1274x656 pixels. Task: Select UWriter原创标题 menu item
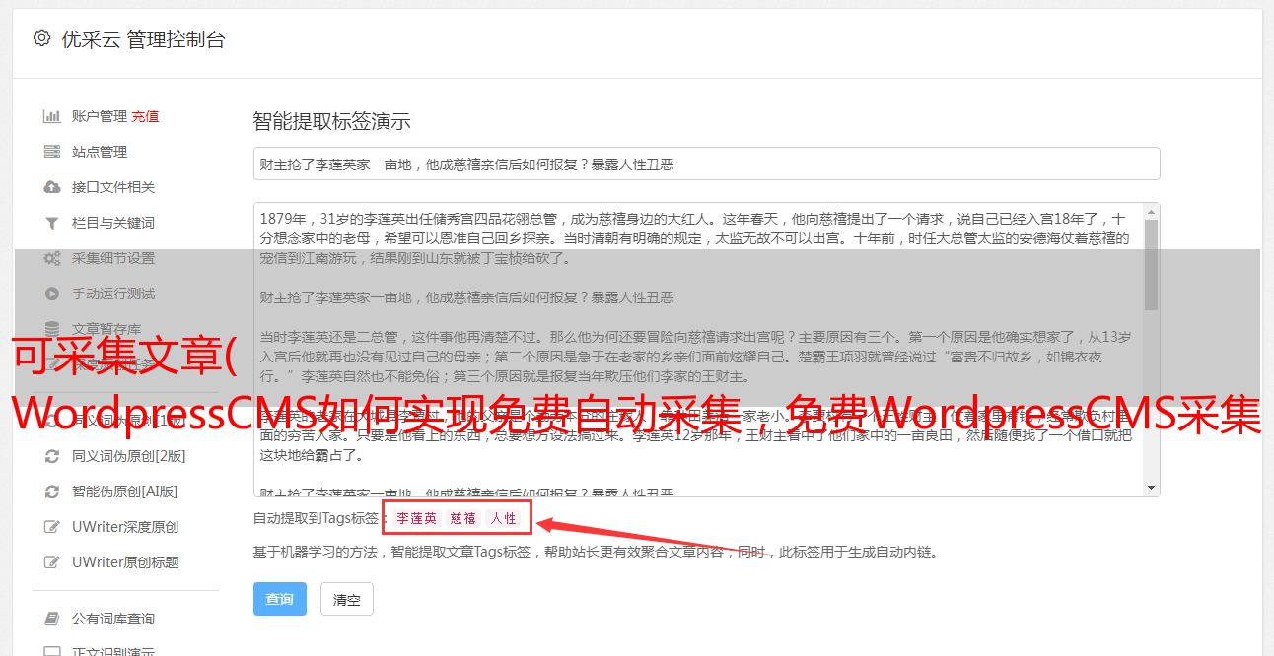125,562
